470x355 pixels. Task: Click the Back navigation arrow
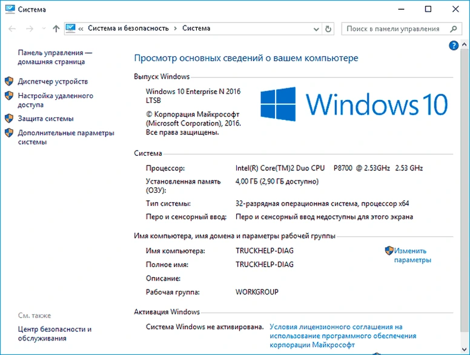click(12, 29)
